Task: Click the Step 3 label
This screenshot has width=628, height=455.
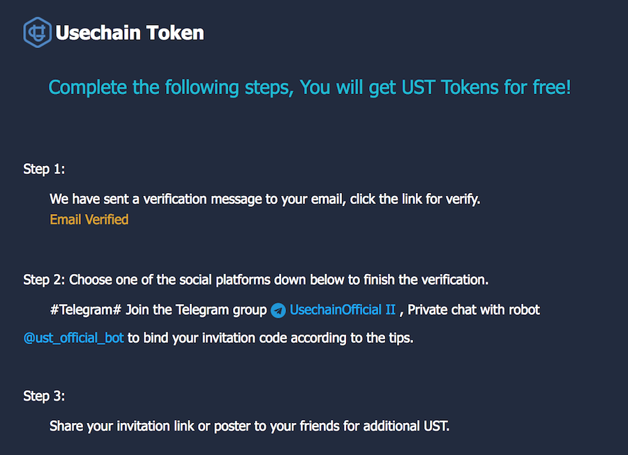Action: [44, 396]
